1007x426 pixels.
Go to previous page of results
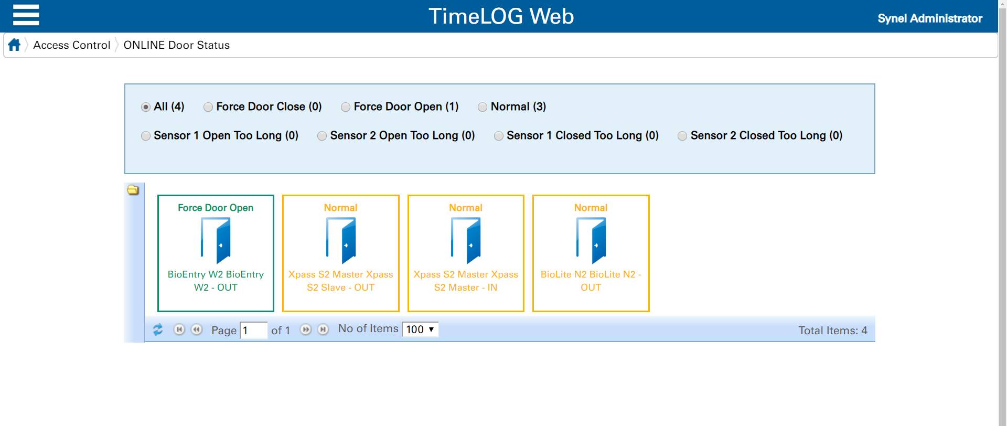tap(197, 329)
